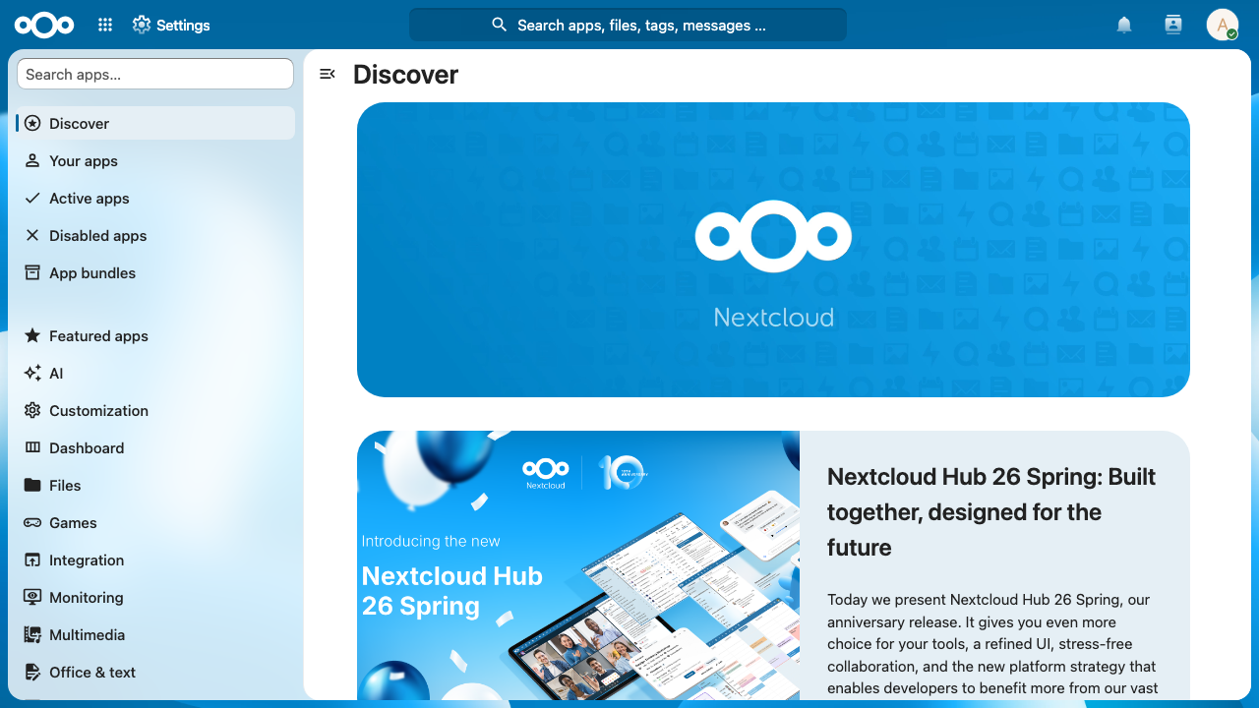Image resolution: width=1259 pixels, height=708 pixels.
Task: Click the magnifier icon in the search bar
Action: click(500, 25)
